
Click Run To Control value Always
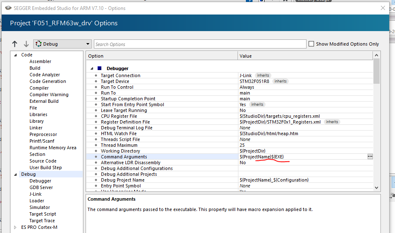pos(247,87)
